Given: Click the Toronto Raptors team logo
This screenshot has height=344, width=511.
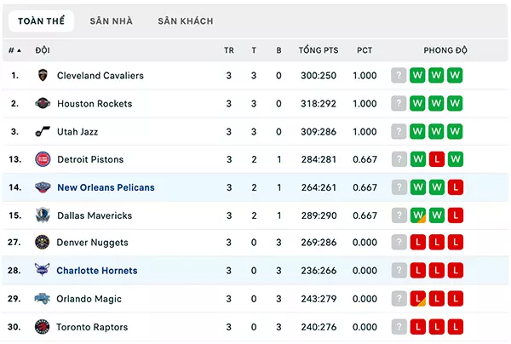Looking at the screenshot, I should click(43, 327).
